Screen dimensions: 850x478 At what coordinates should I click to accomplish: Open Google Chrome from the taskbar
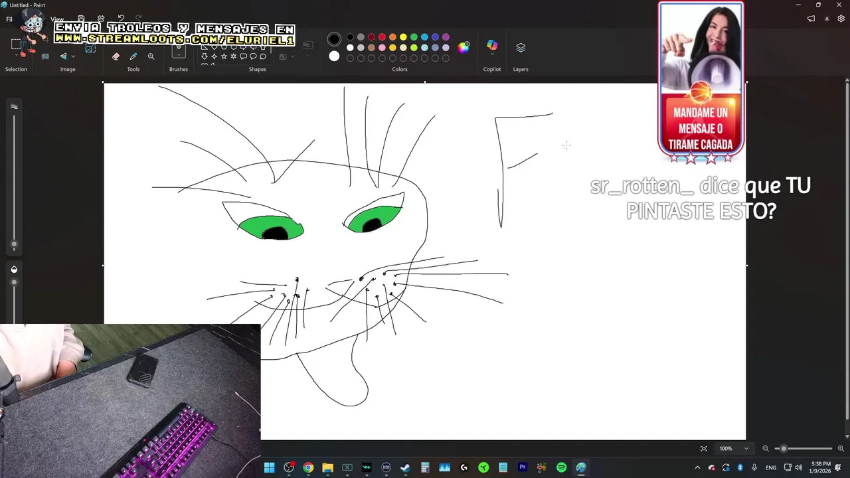click(x=308, y=467)
